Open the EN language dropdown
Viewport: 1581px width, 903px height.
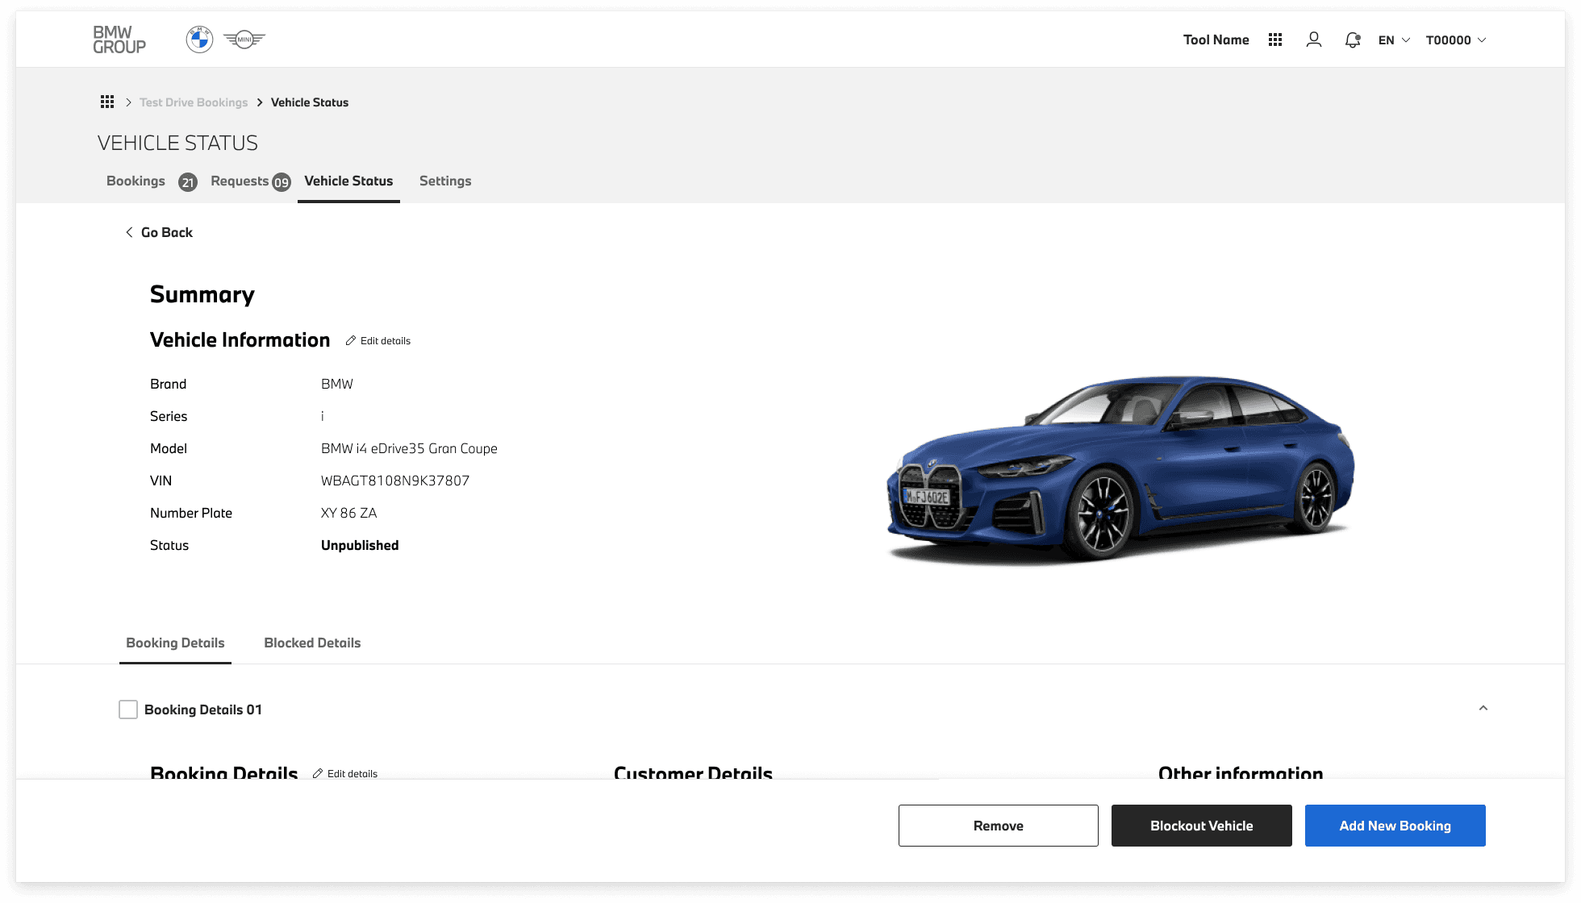pyautogui.click(x=1394, y=40)
